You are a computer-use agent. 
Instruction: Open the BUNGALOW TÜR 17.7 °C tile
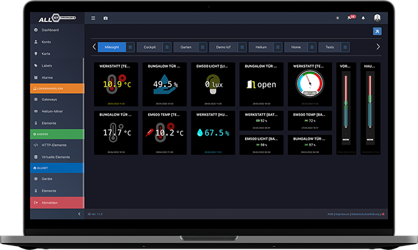point(116,133)
